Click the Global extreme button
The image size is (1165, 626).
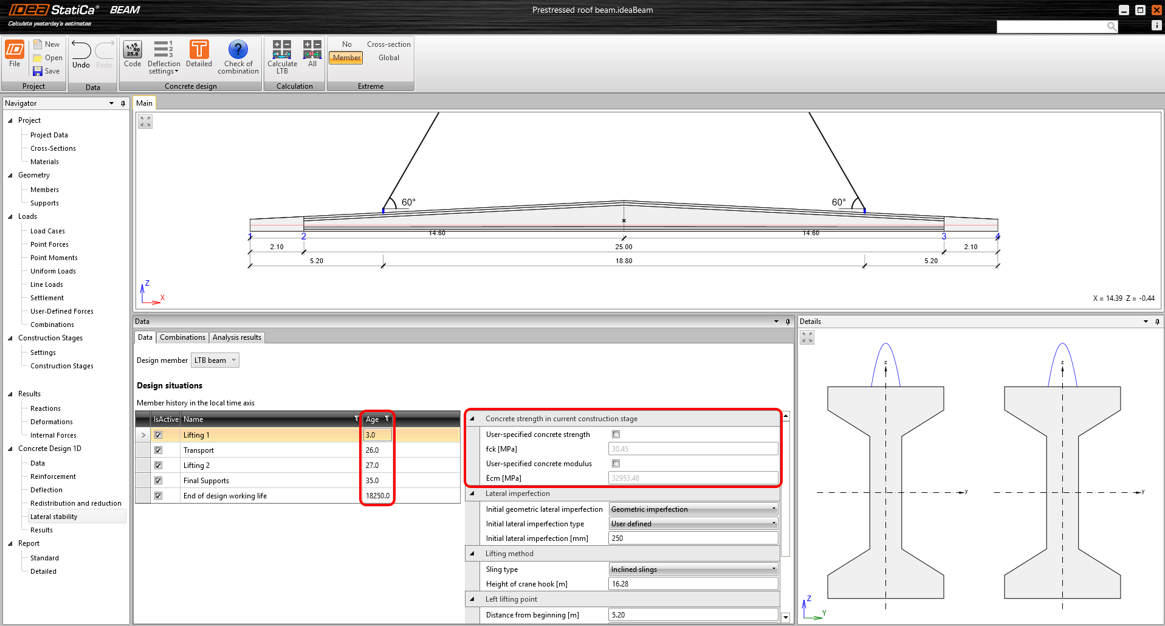pos(388,57)
